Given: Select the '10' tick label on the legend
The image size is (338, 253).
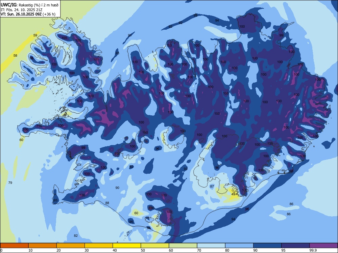Looking at the screenshot, I should click(31, 250).
